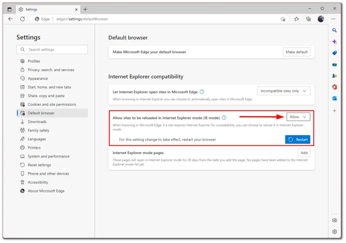This screenshot has width=346, height=243.
Task: Open Collections from the toolbar
Action: point(308,19)
